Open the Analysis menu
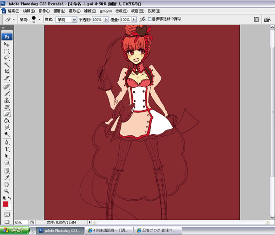The image size is (275, 235). pyautogui.click(x=106, y=11)
